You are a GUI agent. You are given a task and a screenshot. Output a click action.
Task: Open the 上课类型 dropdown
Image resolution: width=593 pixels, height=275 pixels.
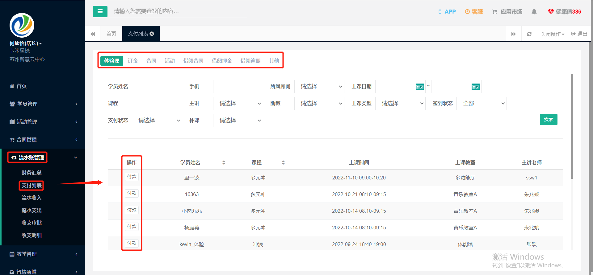[400, 104]
